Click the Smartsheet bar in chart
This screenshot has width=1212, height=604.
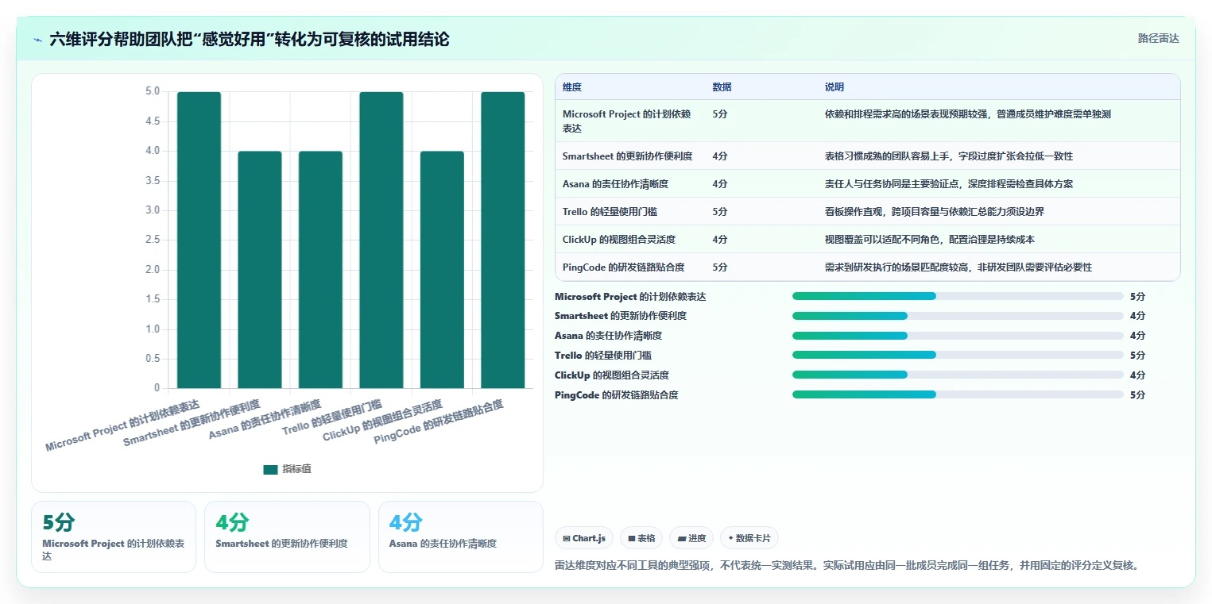[x=260, y=270]
